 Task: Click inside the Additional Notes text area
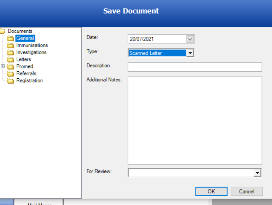(x=195, y=120)
